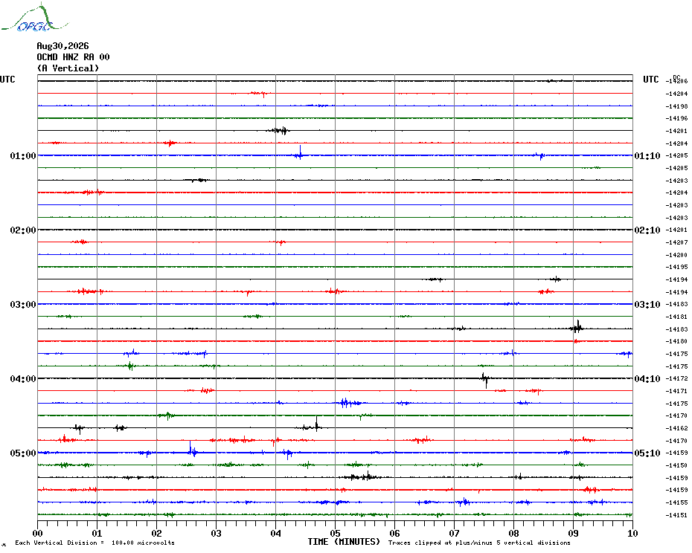692x553 pixels.
Task: Click the 07 minute axis label
Action: 454,533
